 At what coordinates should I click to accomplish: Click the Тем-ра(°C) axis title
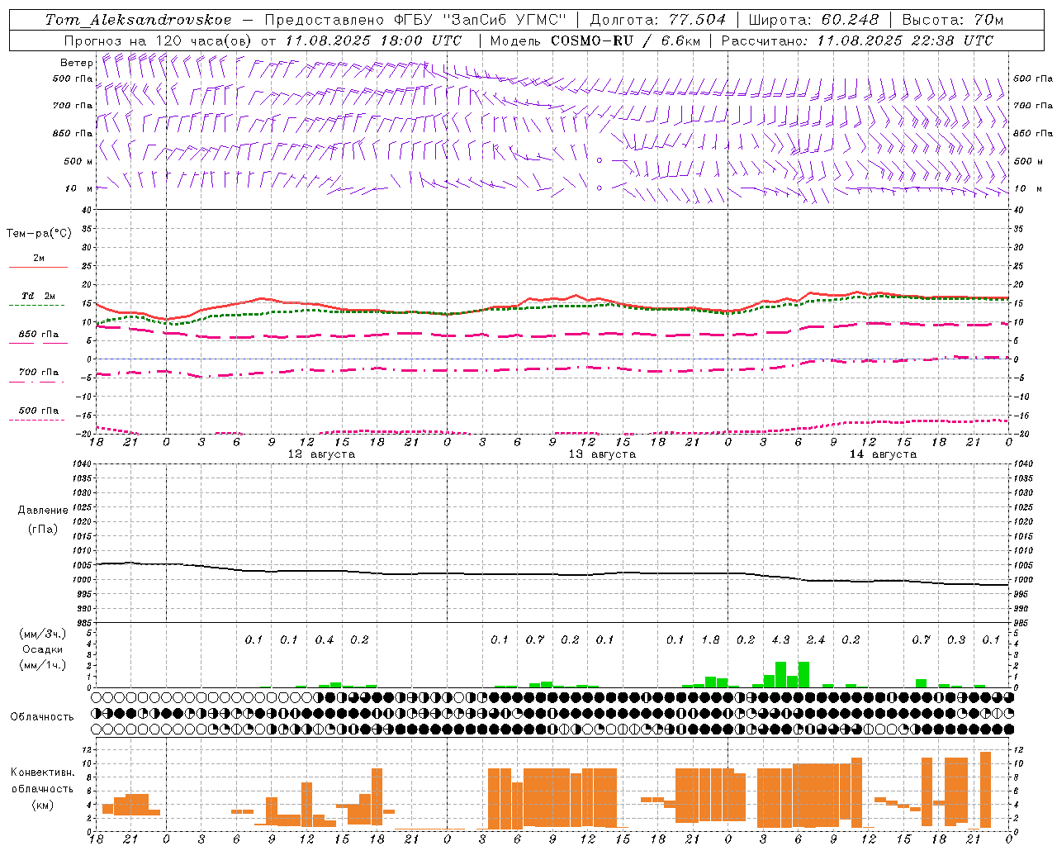point(39,233)
